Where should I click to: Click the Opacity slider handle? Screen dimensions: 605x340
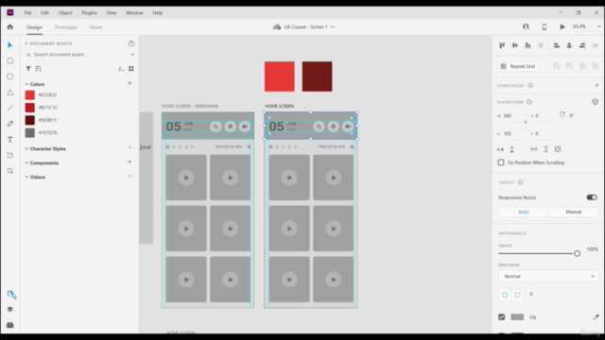tap(577, 254)
